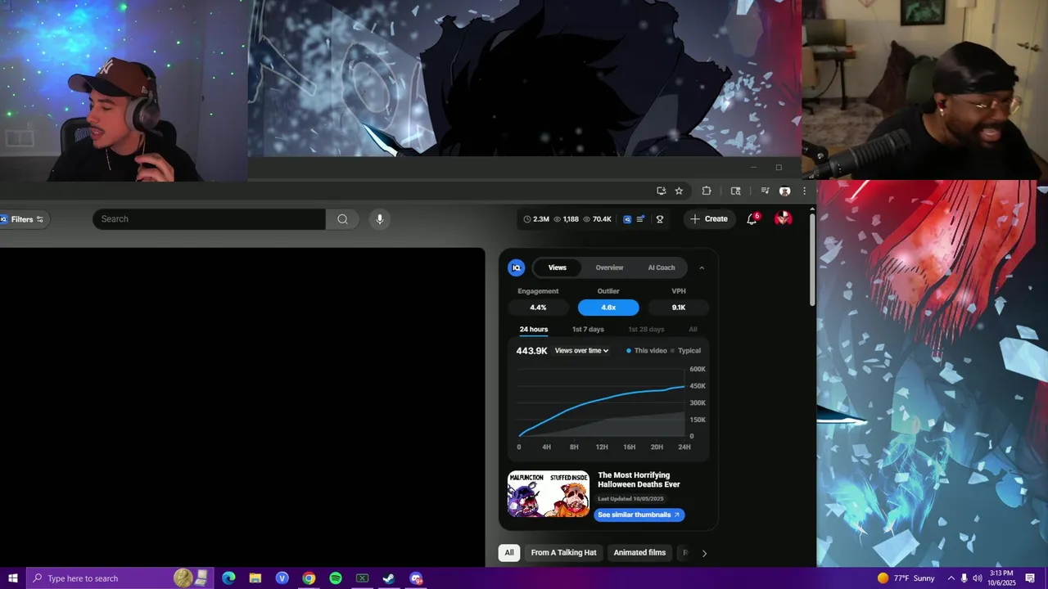Click The Most Horrifying Halloween Deaths Ever title
This screenshot has width=1048, height=589.
(639, 479)
